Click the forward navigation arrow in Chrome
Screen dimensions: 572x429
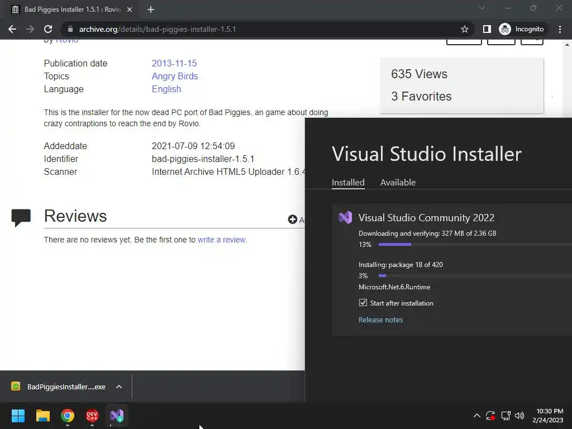[30, 29]
